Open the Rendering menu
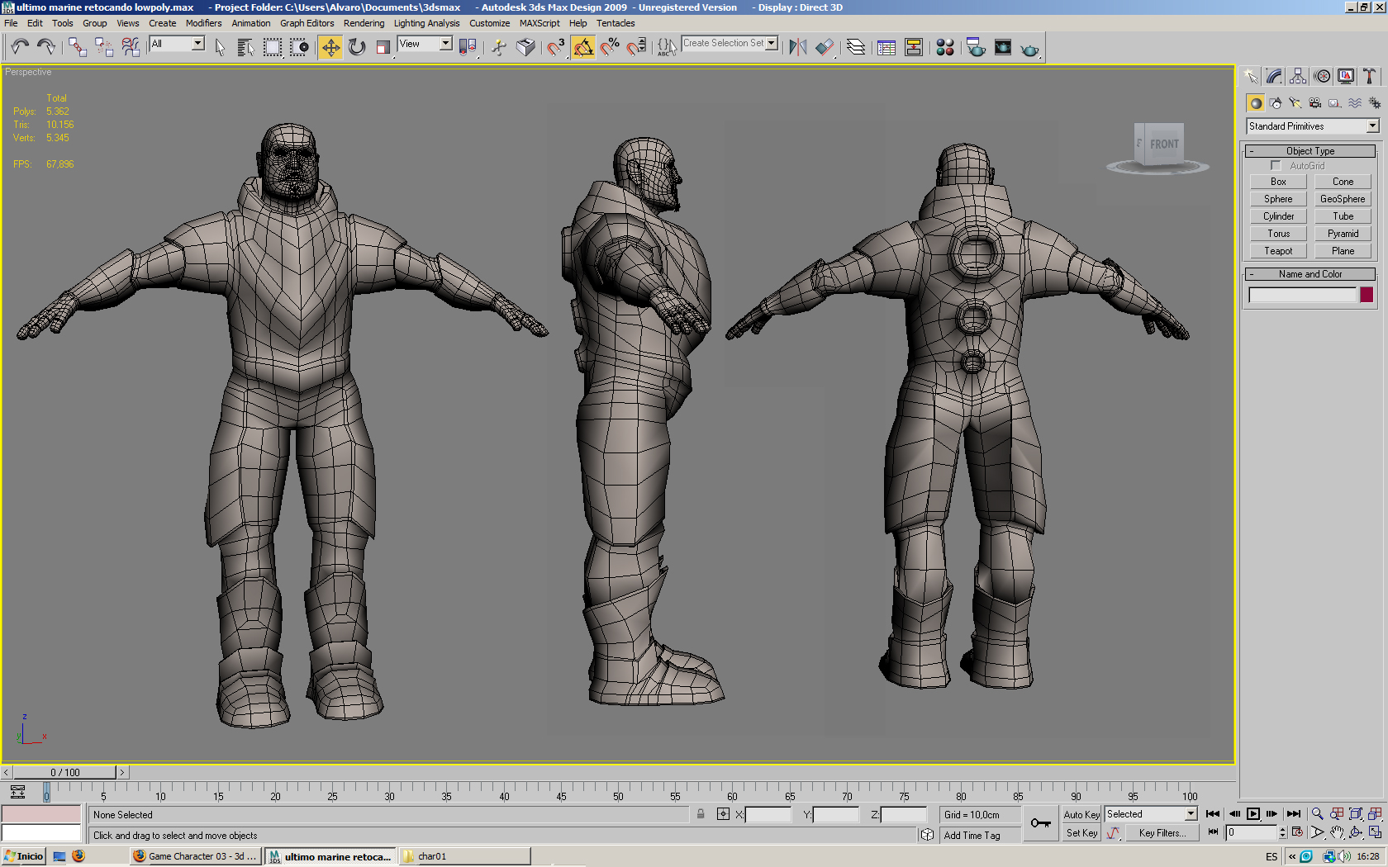Screen dimensions: 1388x867 point(364,23)
